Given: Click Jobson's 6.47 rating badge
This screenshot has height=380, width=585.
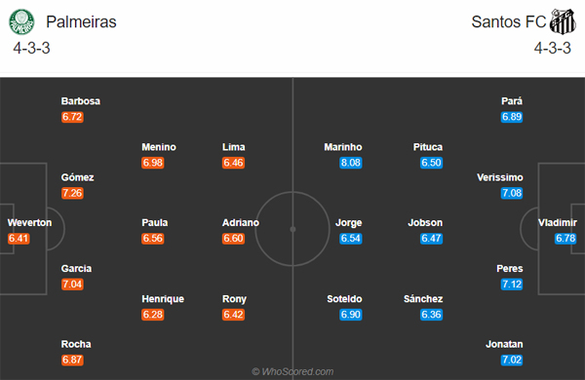Looking at the screenshot, I should (431, 239).
